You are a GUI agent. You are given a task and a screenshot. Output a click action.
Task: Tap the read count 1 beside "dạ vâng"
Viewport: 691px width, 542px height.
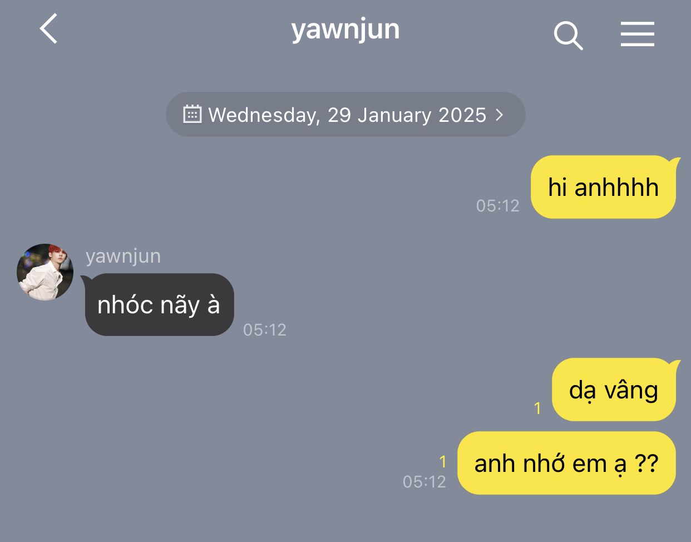tap(537, 408)
